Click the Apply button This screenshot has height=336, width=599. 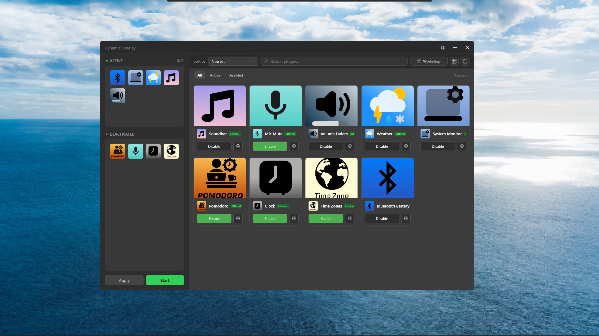(124, 280)
